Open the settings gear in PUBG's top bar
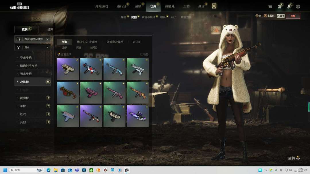The image size is (310, 174). [298, 7]
